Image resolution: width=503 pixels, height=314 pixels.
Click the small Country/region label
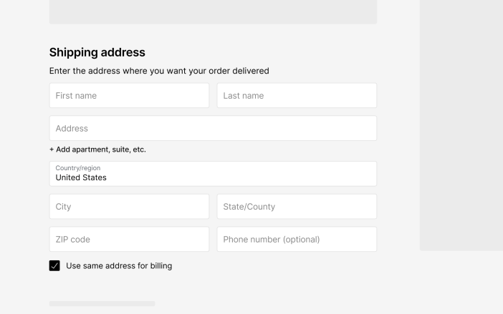point(78,168)
